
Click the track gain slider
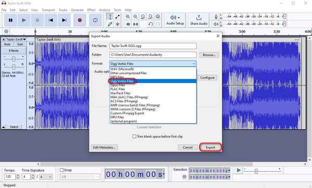coord(14,59)
